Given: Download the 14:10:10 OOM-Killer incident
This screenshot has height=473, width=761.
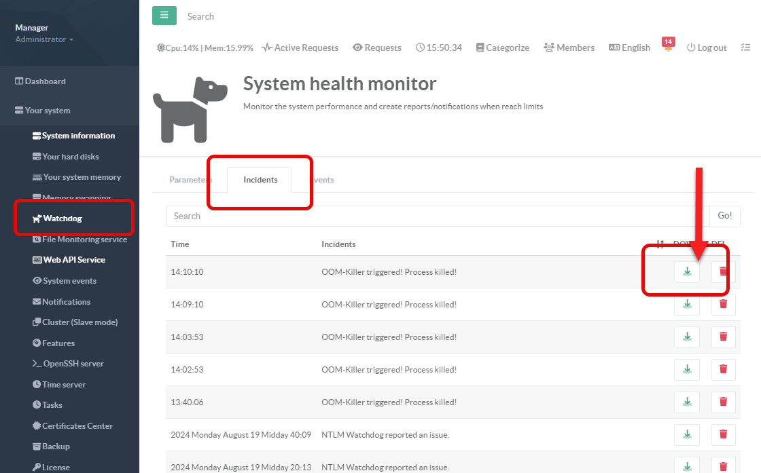Looking at the screenshot, I should coord(687,271).
